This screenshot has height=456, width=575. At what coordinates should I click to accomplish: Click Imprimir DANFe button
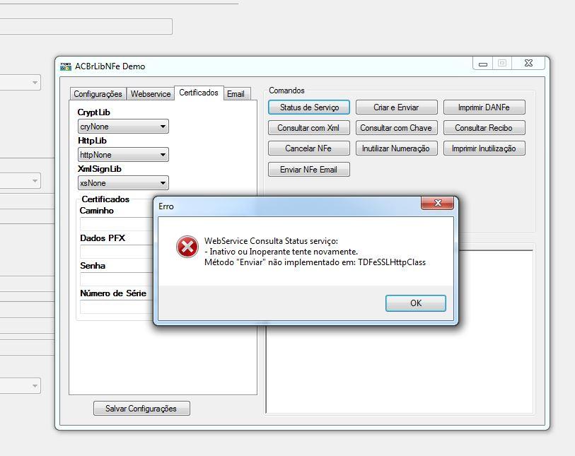[484, 107]
